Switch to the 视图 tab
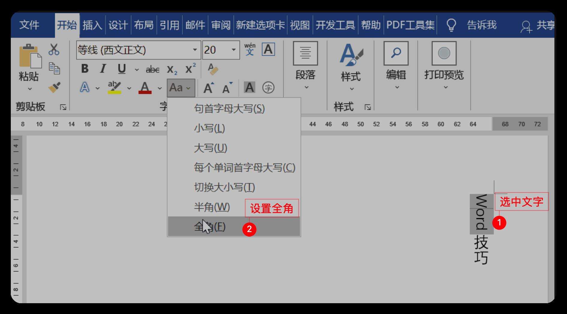Image resolution: width=567 pixels, height=314 pixels. coord(300,25)
